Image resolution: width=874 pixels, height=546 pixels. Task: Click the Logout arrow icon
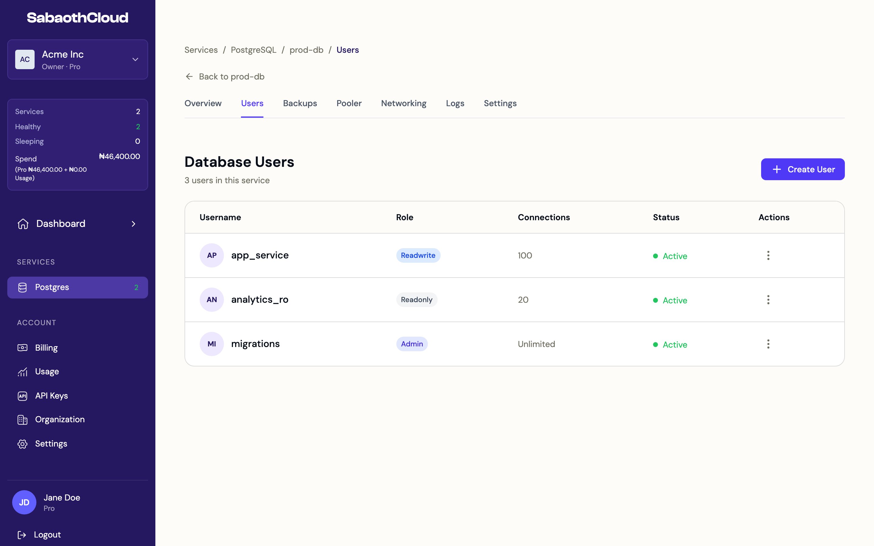(x=22, y=535)
